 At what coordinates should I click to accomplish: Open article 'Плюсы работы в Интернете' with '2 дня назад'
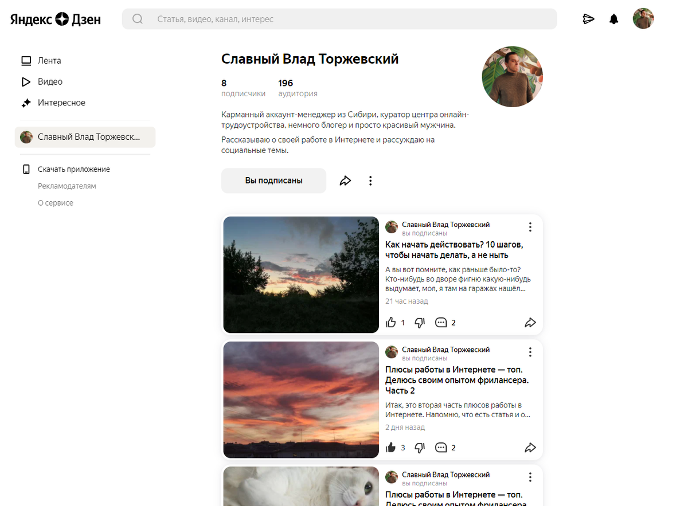pos(457,380)
